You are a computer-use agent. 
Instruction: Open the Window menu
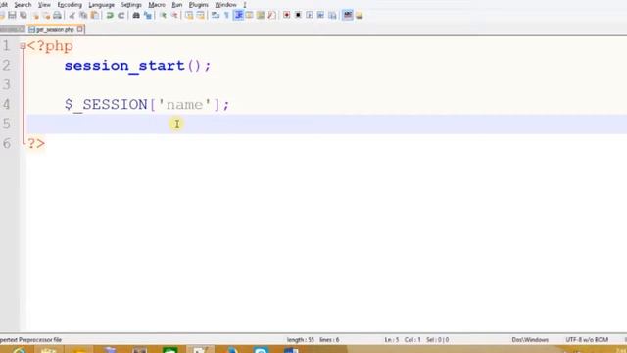(x=225, y=5)
